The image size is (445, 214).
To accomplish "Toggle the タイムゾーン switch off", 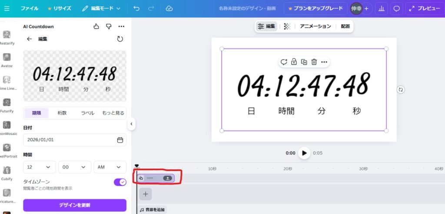I will (x=120, y=182).
